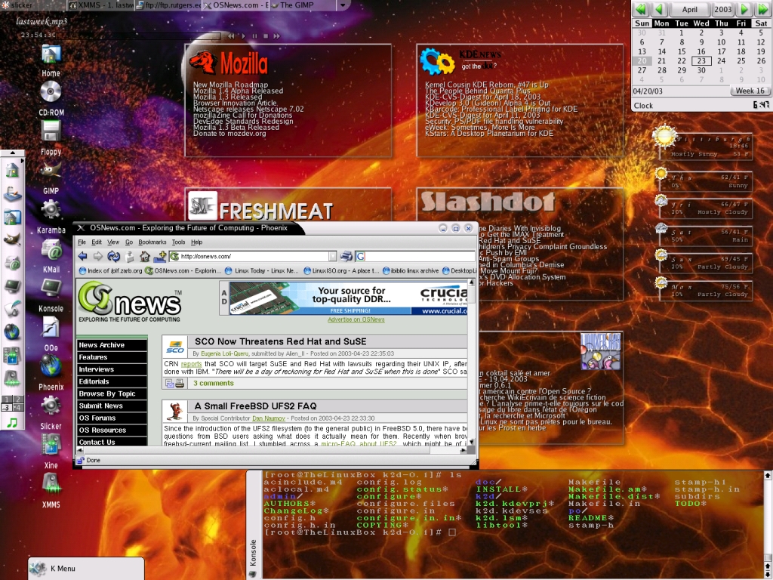Click the globe icon in slicker side panel
The image size is (773, 580).
click(12, 332)
